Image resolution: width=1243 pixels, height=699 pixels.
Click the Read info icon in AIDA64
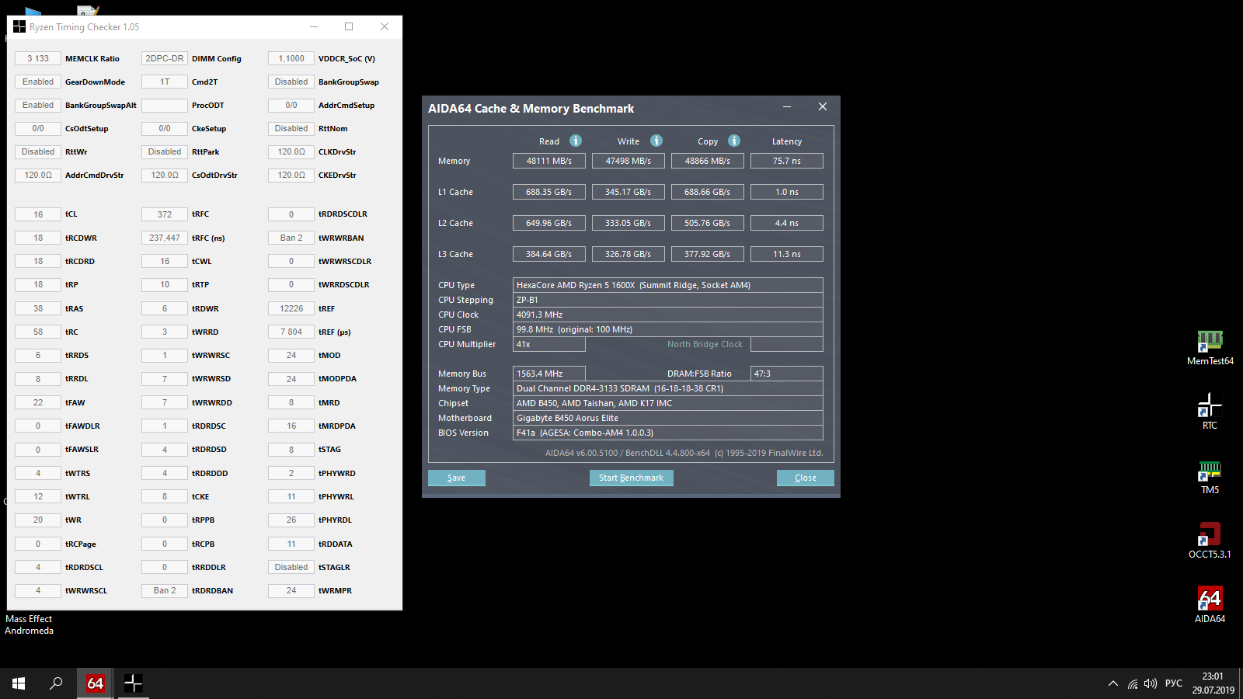(x=576, y=141)
